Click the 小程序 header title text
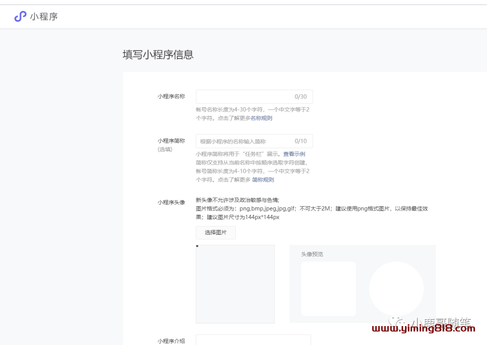Screen dimensions: 487x345 point(44,17)
